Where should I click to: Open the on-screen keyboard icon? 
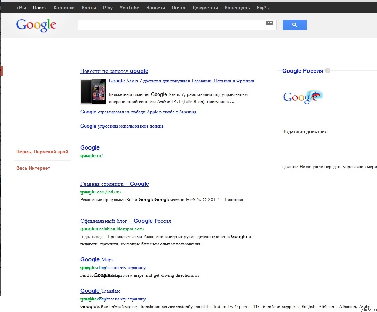(269, 23)
